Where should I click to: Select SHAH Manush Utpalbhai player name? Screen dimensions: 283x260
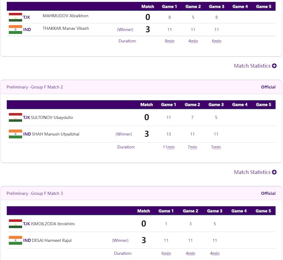click(55, 134)
